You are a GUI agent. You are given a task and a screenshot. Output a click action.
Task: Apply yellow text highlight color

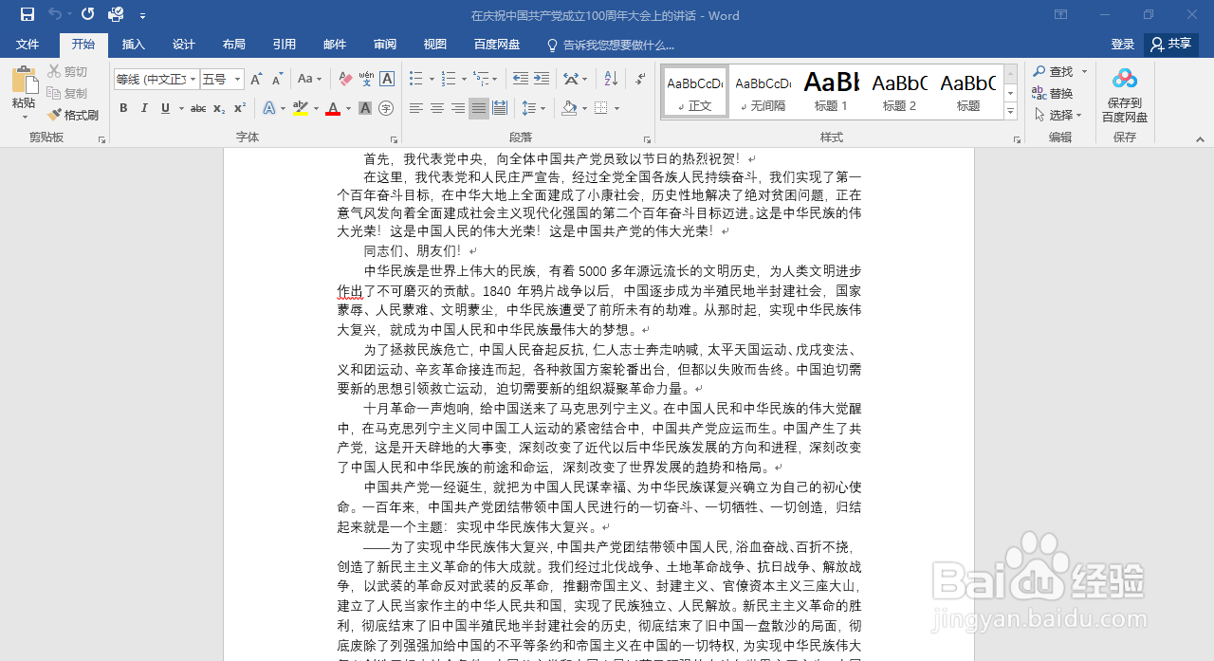(x=301, y=108)
